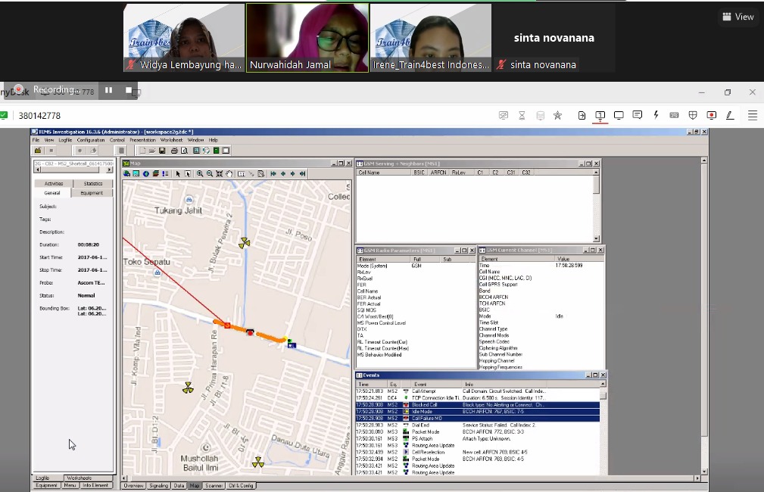Click the zoom in magnifier on Map toolbar

click(x=200, y=173)
